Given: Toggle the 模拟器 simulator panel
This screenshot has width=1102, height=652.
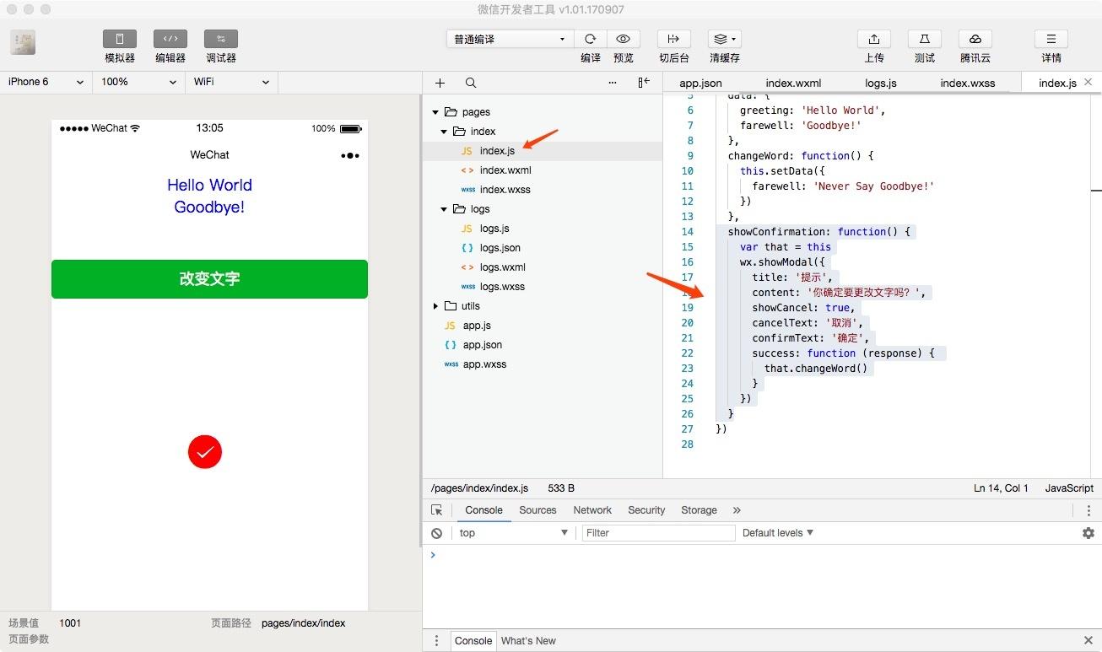Looking at the screenshot, I should [120, 40].
